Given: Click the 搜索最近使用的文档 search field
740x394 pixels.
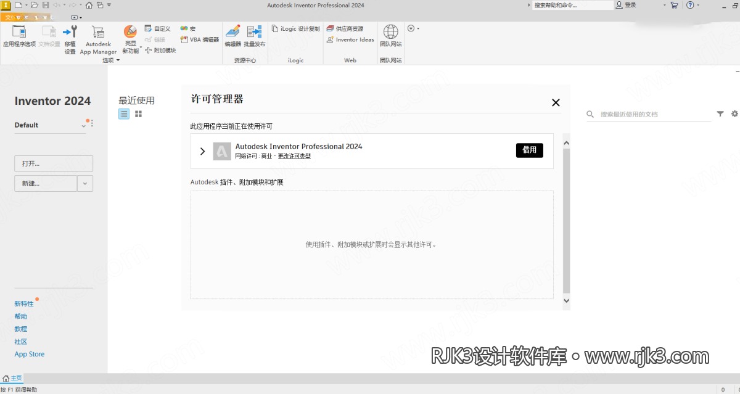Looking at the screenshot, I should tap(649, 114).
